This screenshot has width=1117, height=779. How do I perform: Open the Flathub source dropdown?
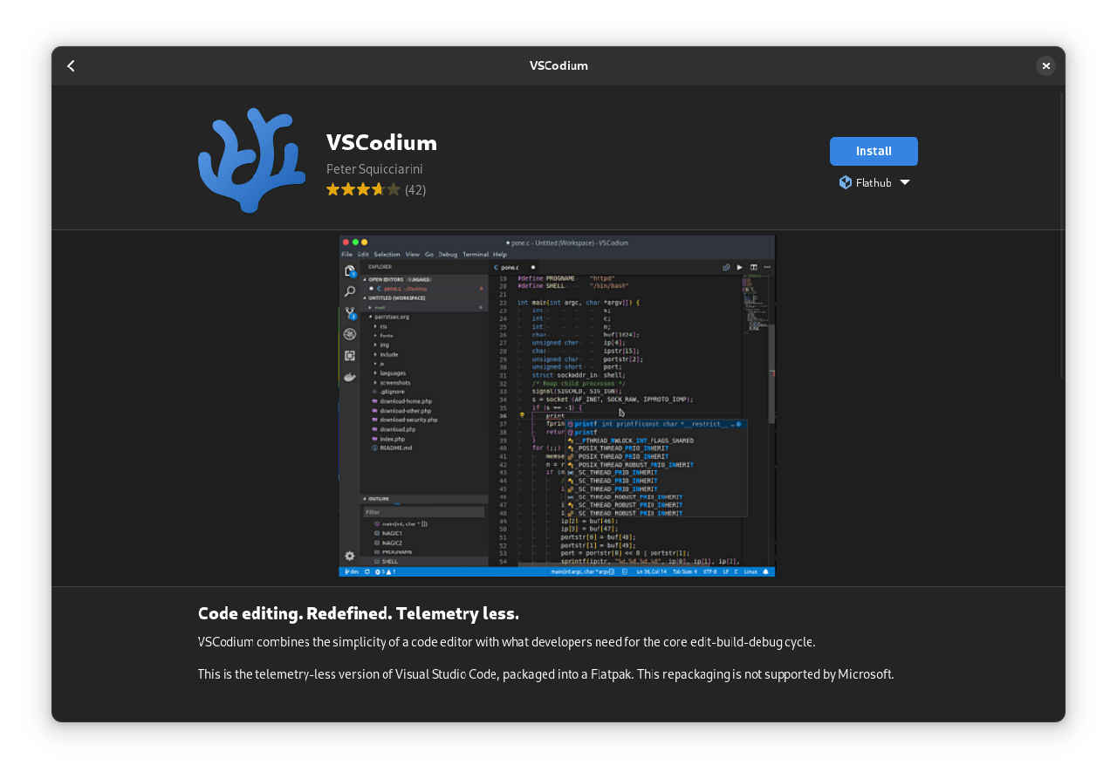click(x=874, y=182)
